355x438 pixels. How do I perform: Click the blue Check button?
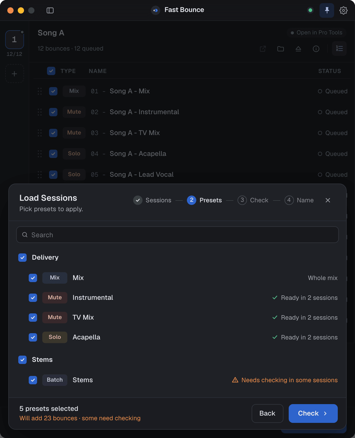[313, 413]
